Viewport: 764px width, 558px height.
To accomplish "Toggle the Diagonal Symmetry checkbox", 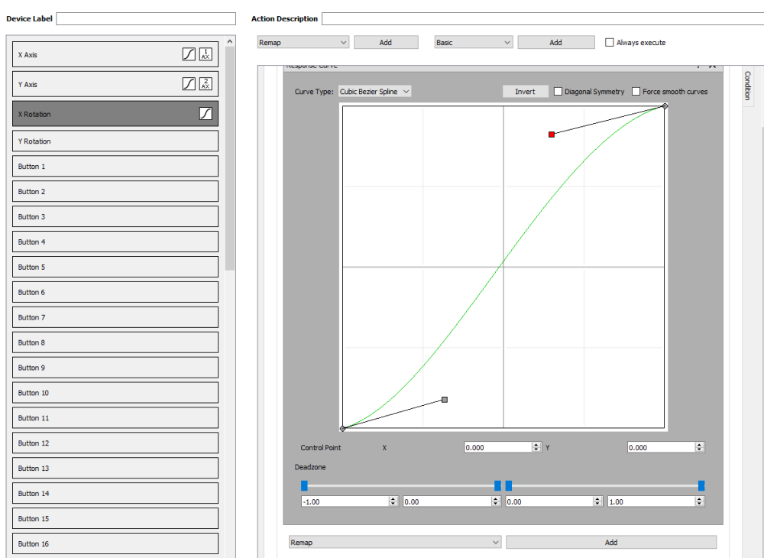I will 558,92.
